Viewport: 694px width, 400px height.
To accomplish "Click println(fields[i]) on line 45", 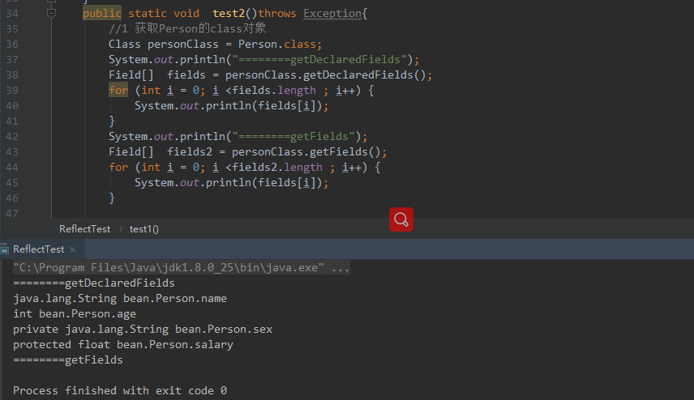I will (264, 183).
